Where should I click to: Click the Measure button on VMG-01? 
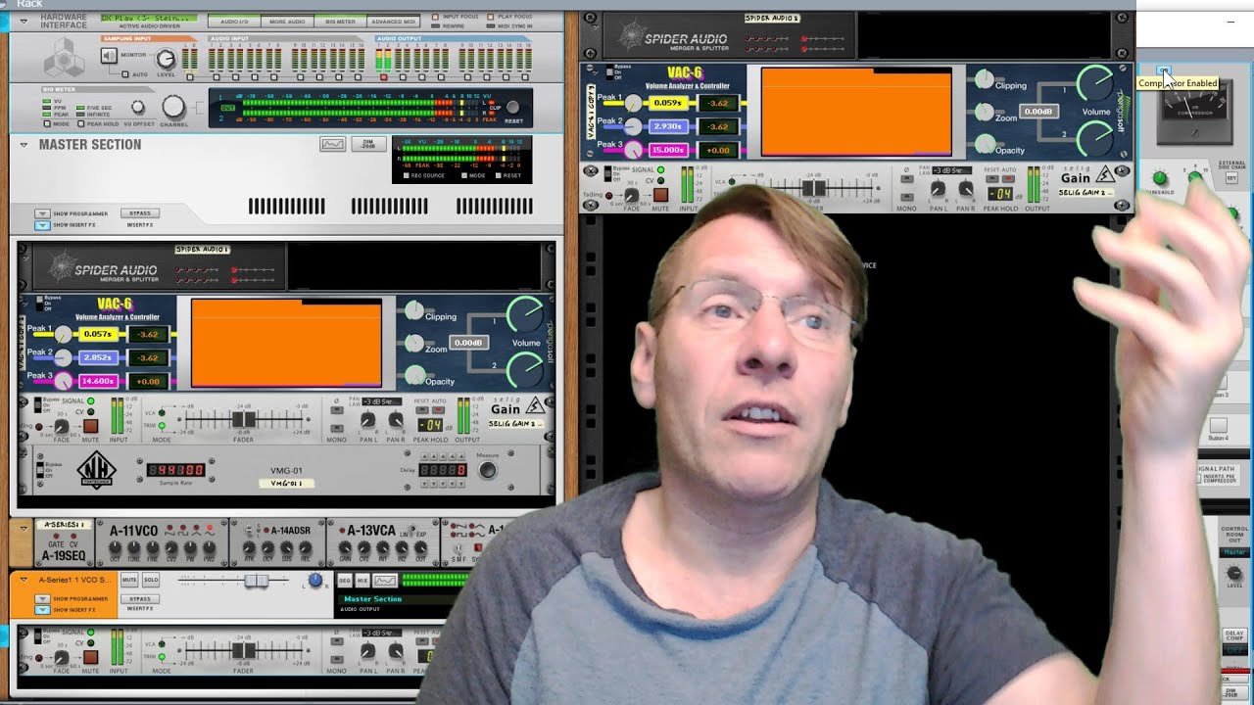(487, 470)
